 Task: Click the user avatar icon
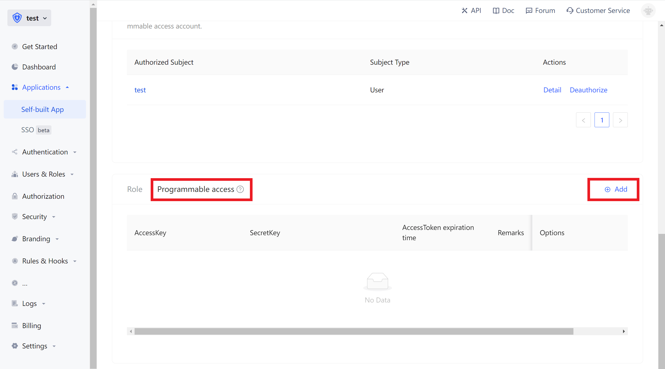[x=648, y=11]
